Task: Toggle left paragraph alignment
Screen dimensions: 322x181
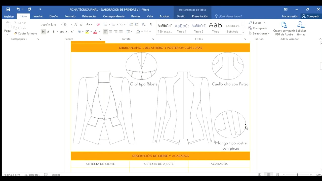Action: [x=105, y=32]
